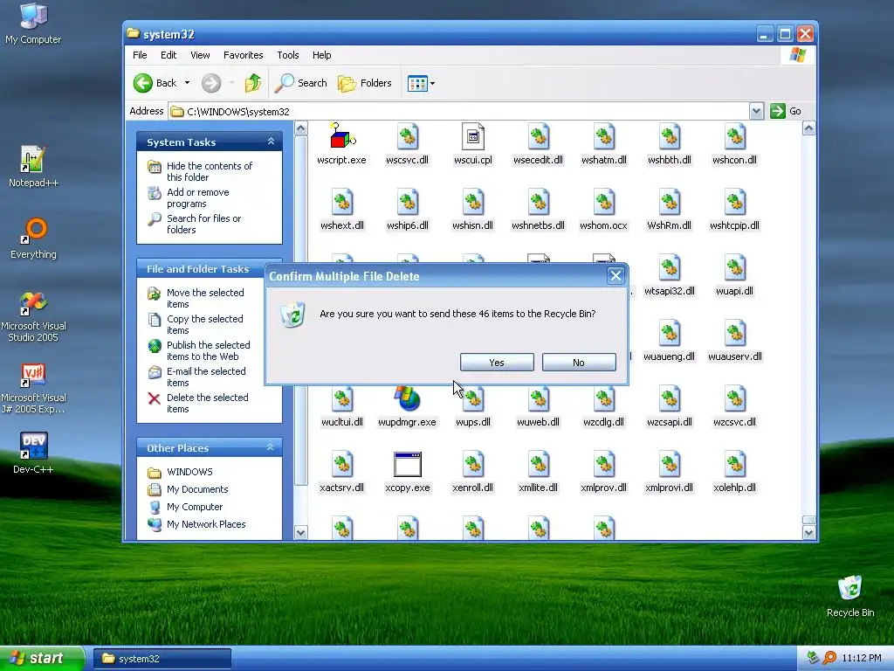
Task: Select the wshom.ocx file icon
Action: point(604,203)
